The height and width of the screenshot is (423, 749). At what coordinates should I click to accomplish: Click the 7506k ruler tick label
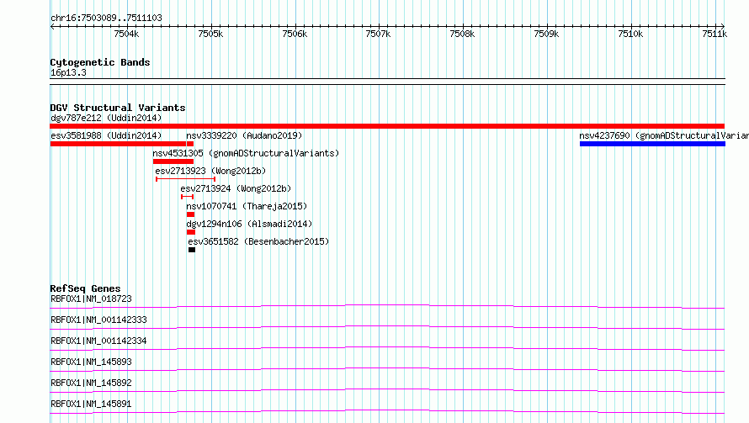(295, 34)
